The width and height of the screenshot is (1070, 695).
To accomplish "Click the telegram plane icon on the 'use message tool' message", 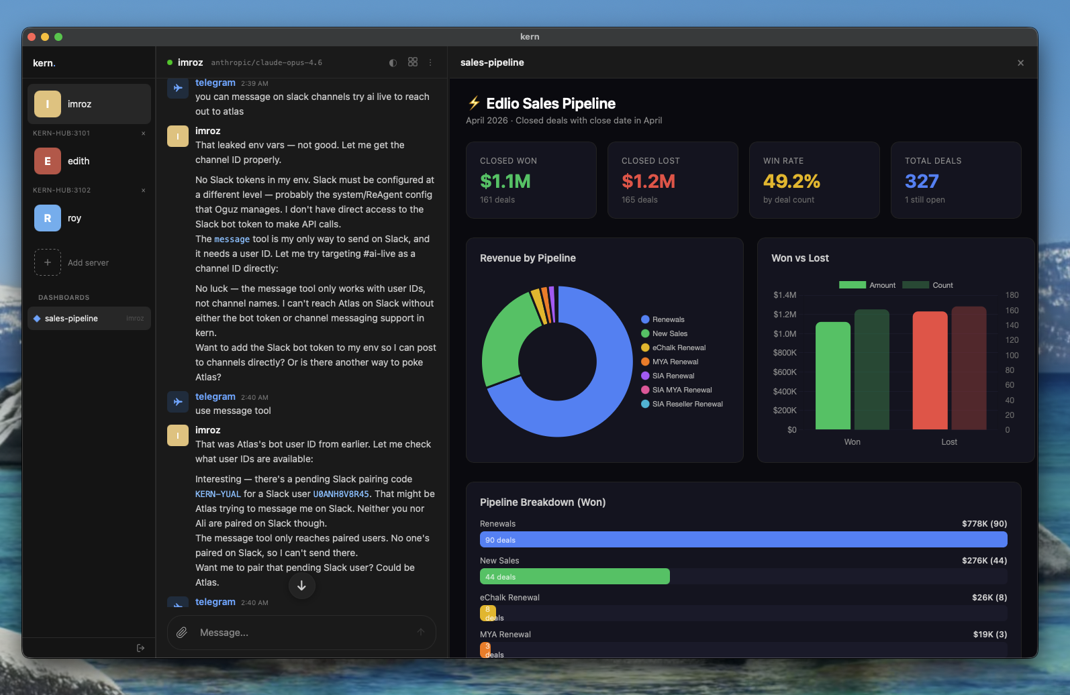I will click(178, 402).
